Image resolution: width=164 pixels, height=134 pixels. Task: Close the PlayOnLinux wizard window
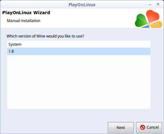tap(158, 4)
